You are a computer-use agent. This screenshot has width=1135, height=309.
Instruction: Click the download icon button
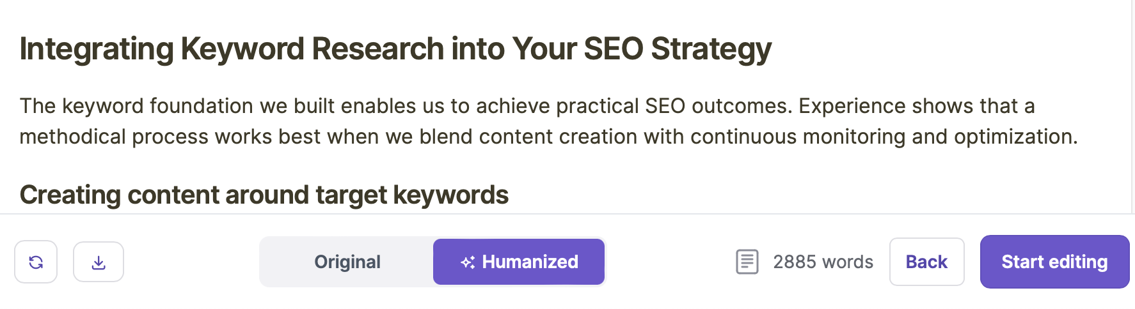[99, 262]
